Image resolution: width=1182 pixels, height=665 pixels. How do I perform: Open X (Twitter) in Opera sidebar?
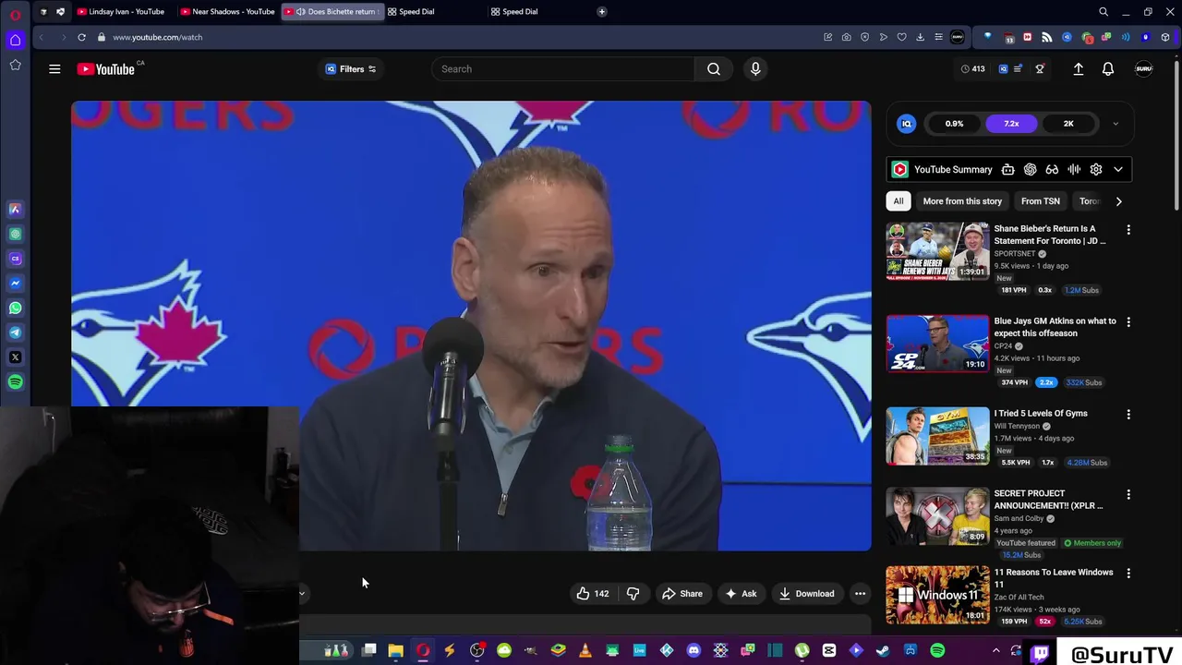coord(15,357)
